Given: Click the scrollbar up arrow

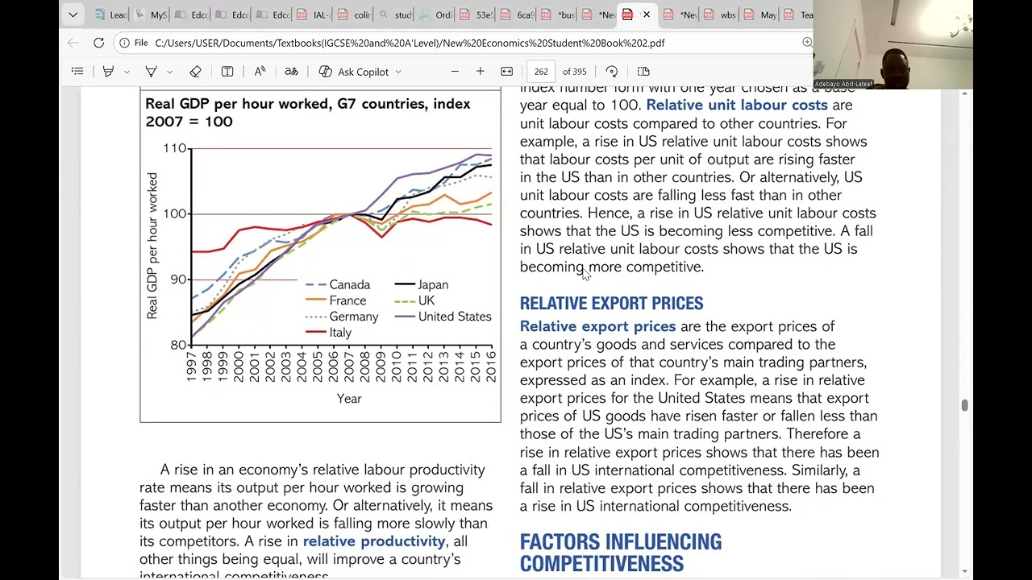Looking at the screenshot, I should point(964,94).
